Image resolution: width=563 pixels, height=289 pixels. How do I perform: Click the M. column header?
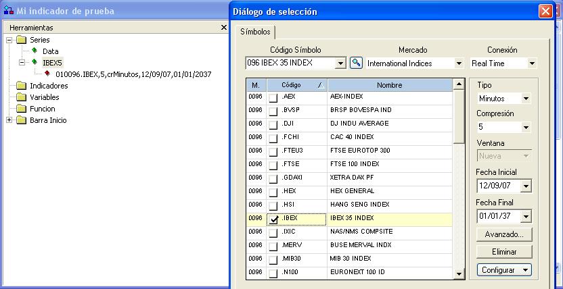(x=256, y=85)
